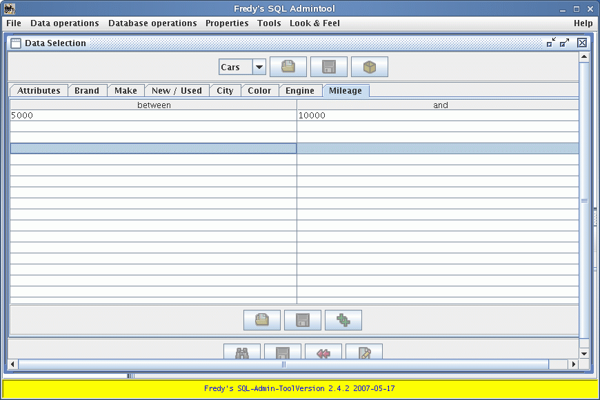
Task: Click the red double-arrow rewind icon
Action: (x=323, y=352)
